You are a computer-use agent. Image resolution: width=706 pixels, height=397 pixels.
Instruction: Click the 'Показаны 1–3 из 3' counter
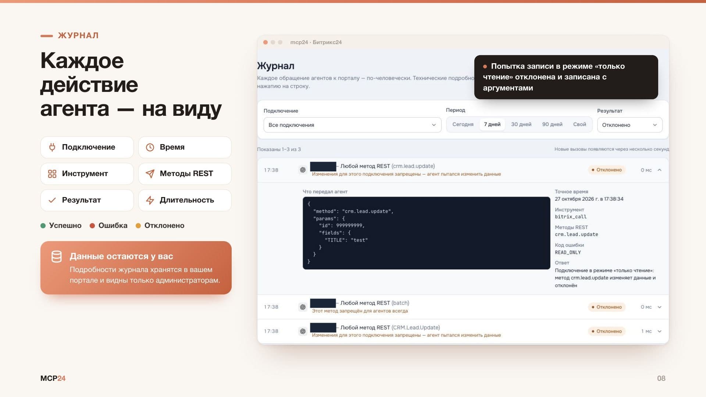279,149
